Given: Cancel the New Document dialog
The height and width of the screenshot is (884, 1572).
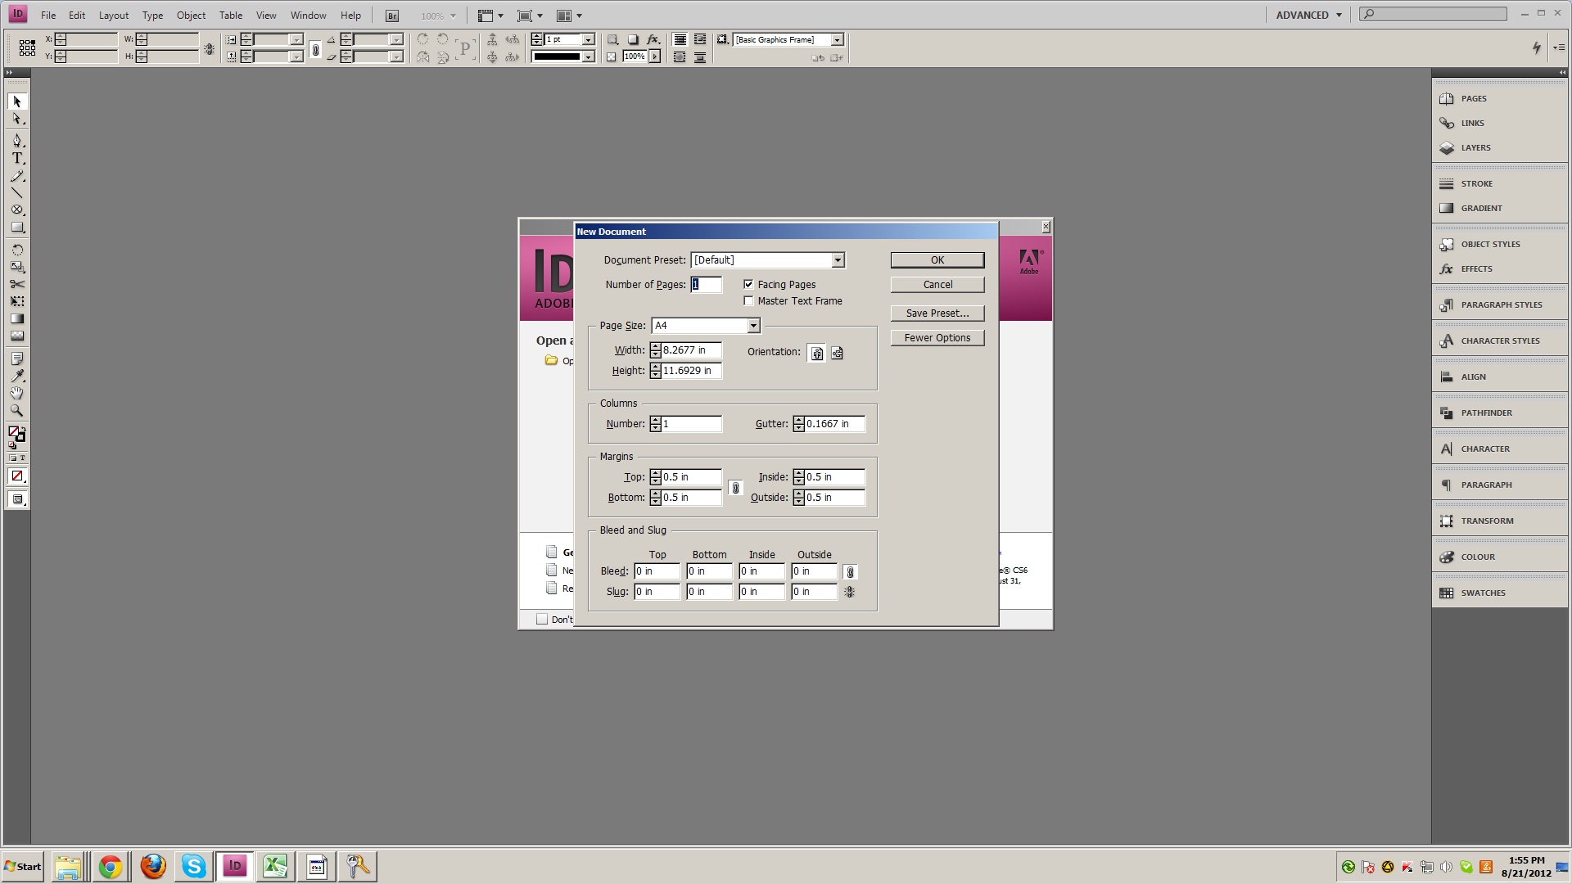Looking at the screenshot, I should point(937,284).
